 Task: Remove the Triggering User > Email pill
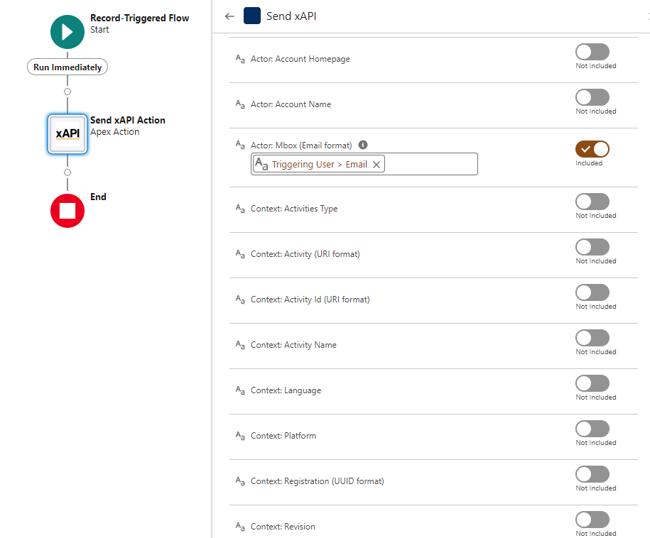(377, 165)
